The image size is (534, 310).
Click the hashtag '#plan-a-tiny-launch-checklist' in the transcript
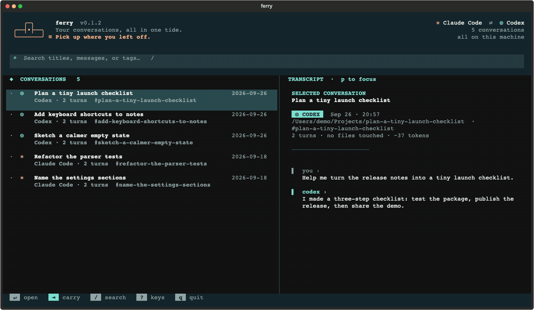[x=343, y=129]
